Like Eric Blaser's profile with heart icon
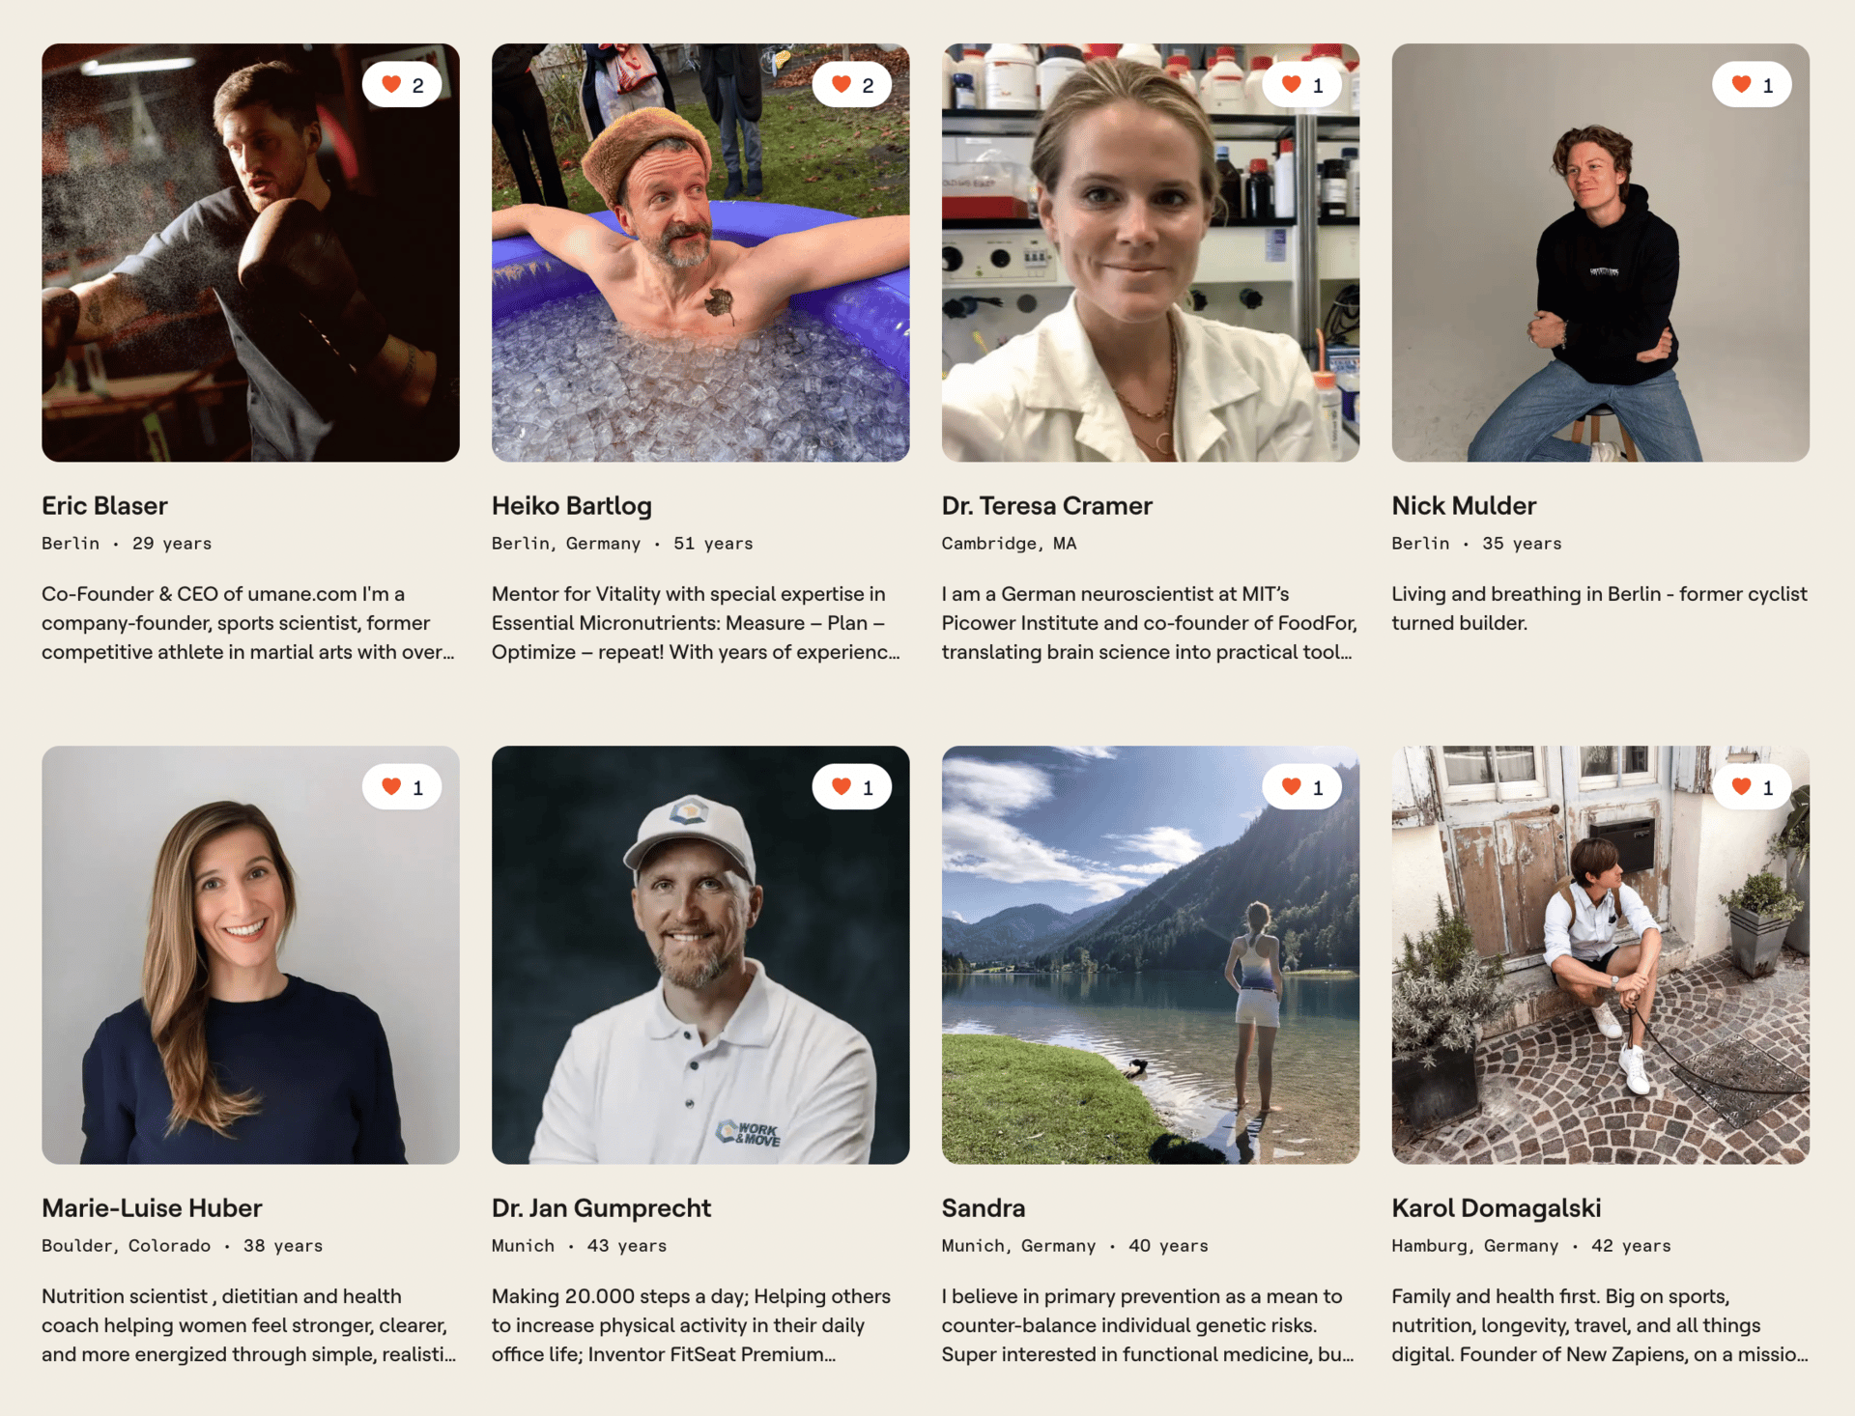 (402, 85)
